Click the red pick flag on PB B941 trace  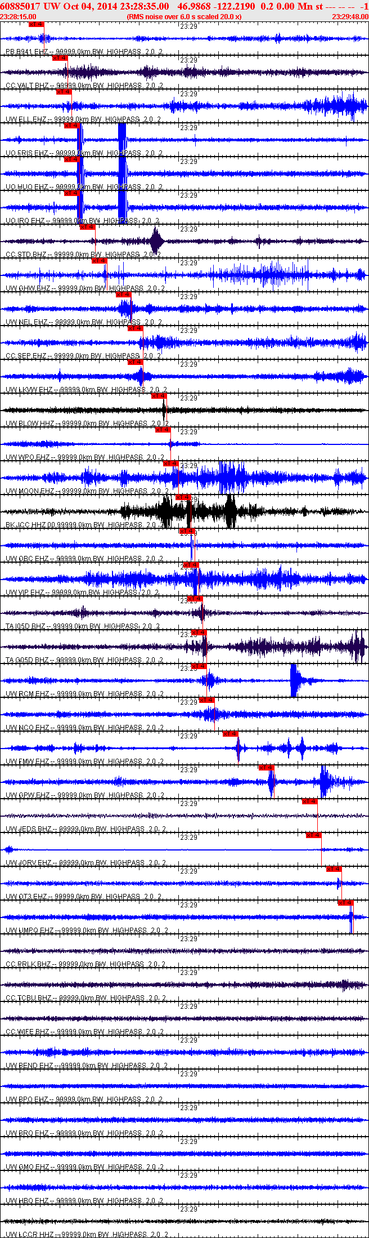click(36, 24)
